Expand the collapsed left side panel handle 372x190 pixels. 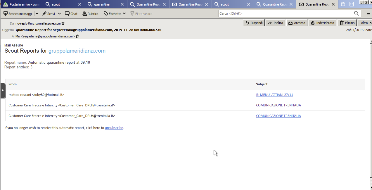[3, 90]
